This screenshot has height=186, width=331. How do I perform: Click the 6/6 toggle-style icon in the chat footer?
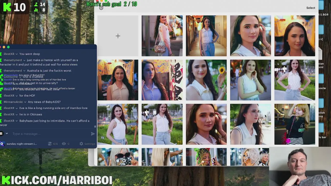50,144
